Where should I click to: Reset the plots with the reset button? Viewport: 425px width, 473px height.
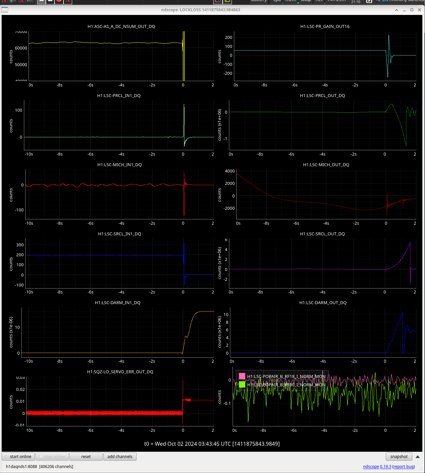[86, 457]
